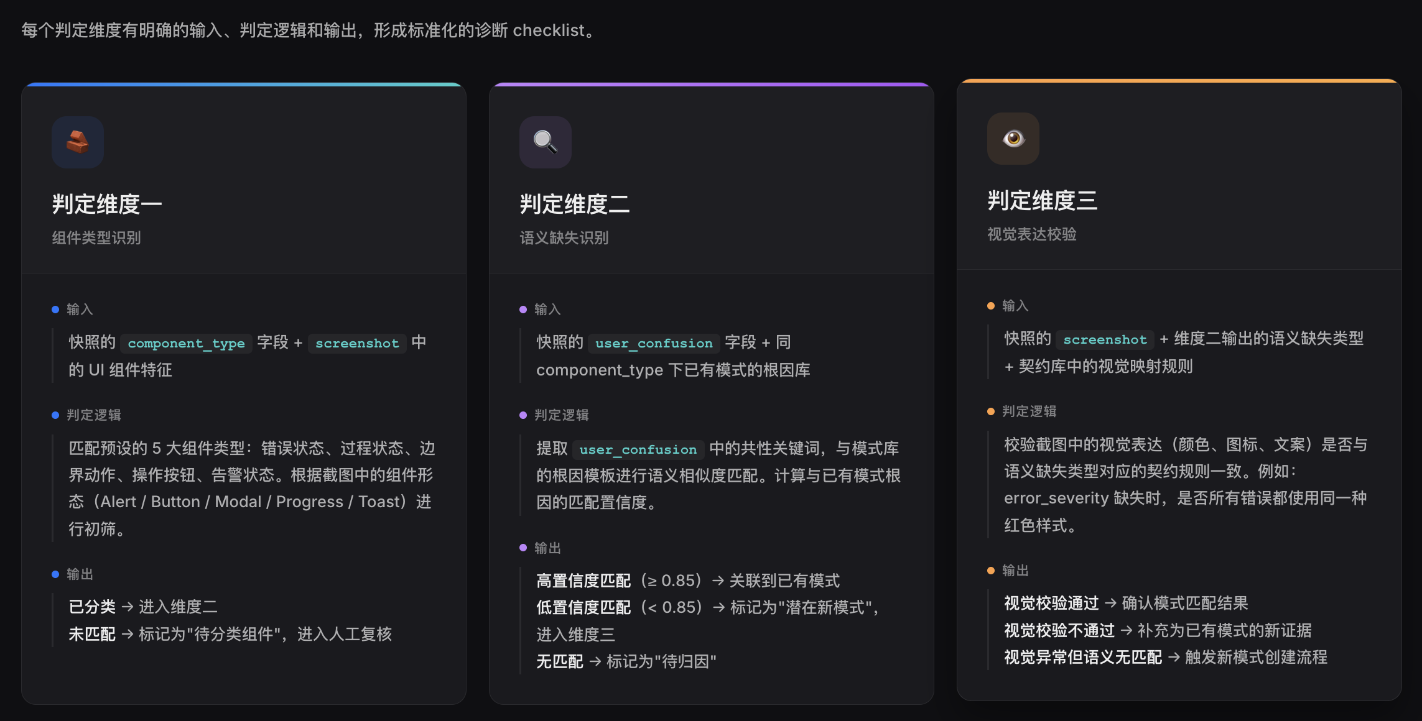
Task: Click the eye icon in card three
Action: point(1013,139)
